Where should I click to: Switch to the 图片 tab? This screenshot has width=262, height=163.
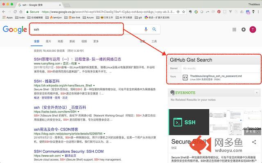(48, 41)
